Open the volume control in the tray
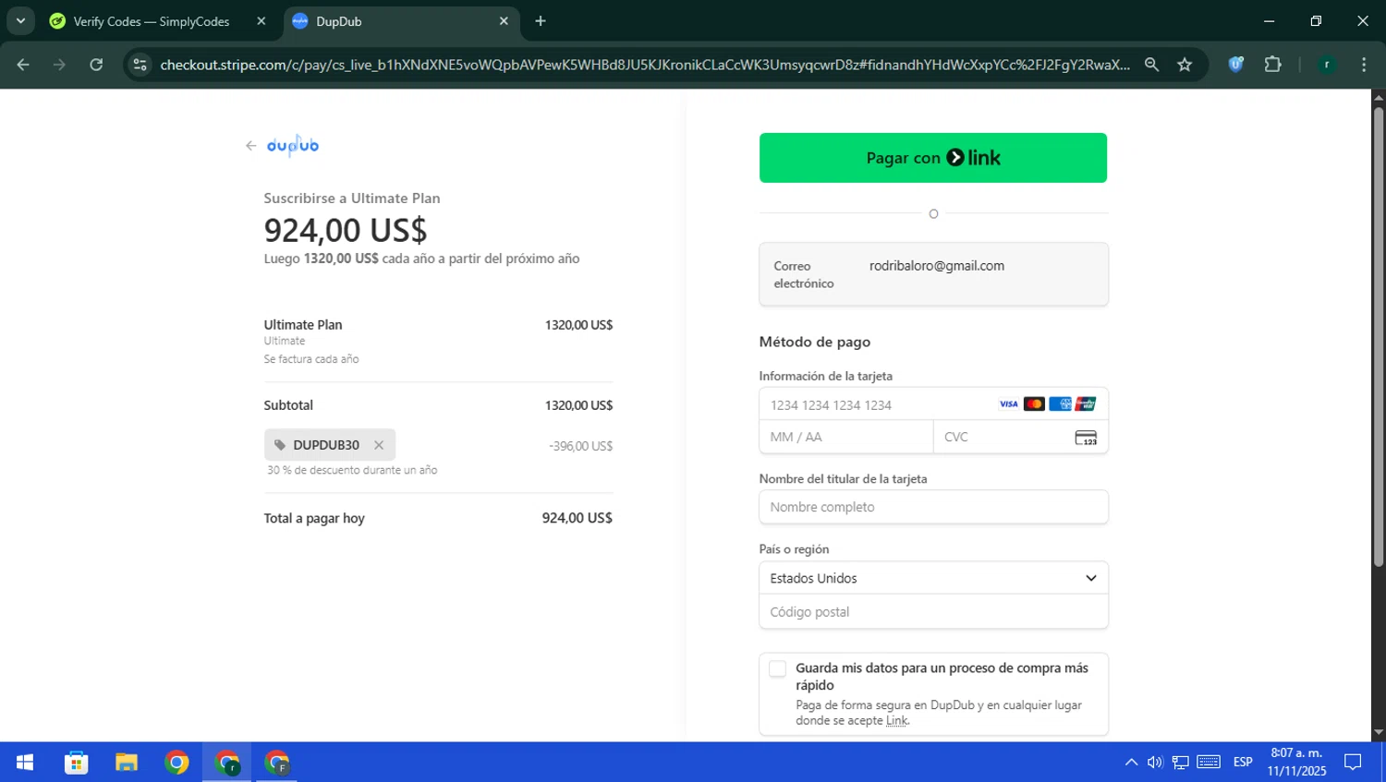The height and width of the screenshot is (782, 1386). [1155, 763]
